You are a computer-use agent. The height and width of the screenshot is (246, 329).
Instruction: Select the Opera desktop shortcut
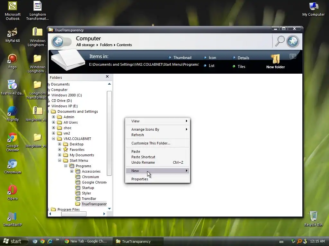point(13,193)
